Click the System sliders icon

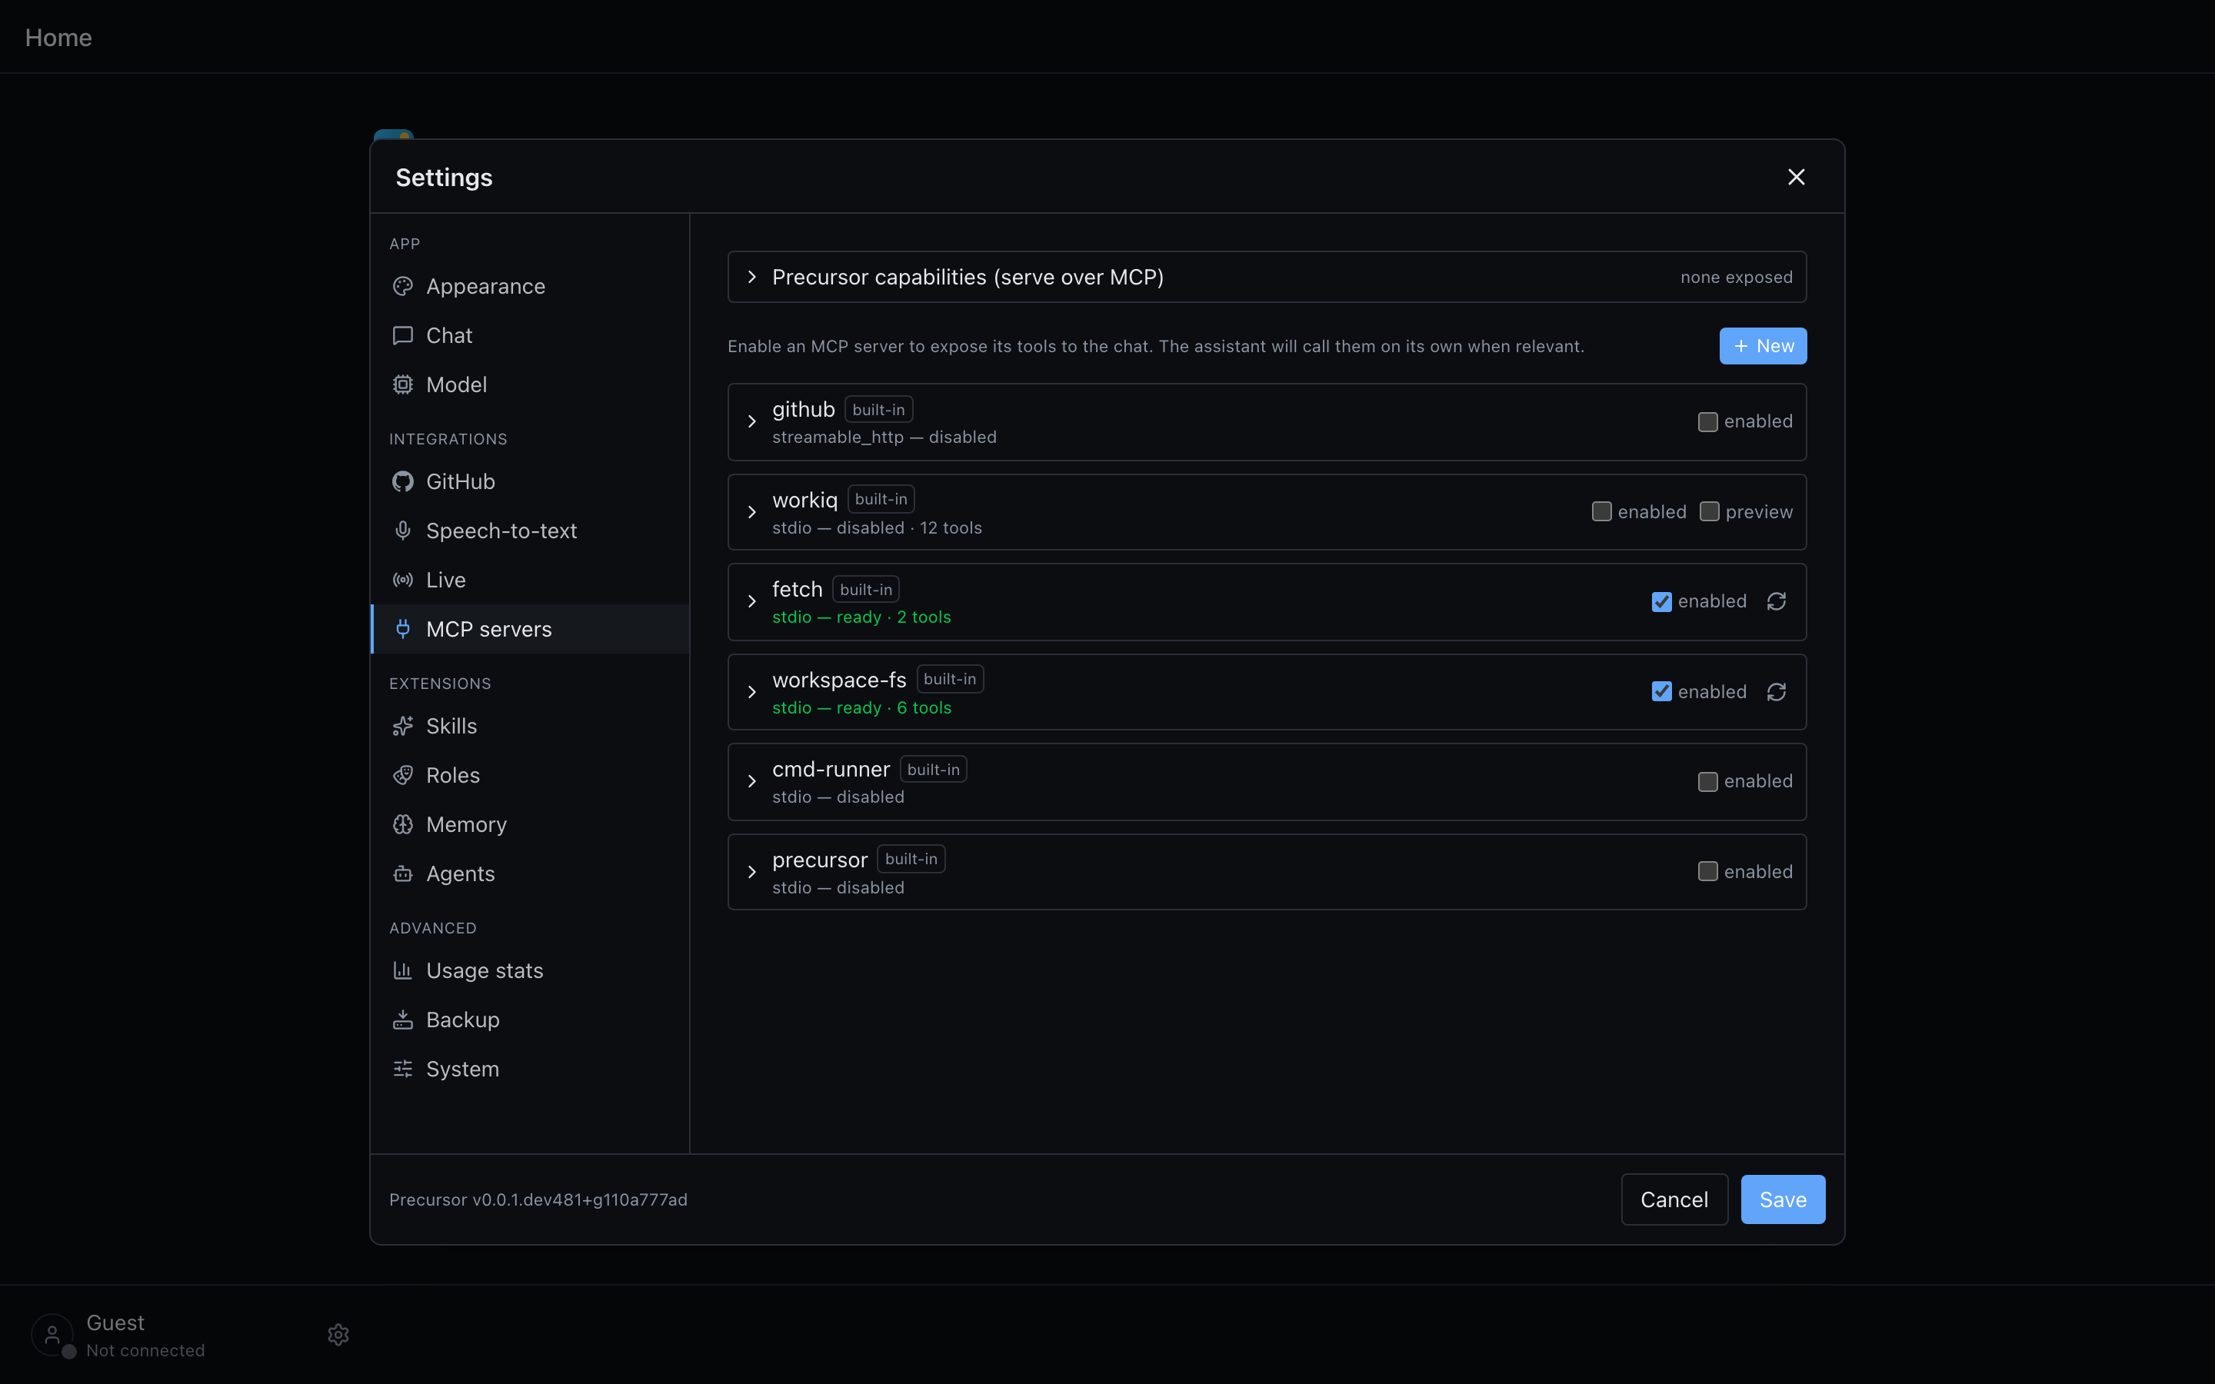pyautogui.click(x=403, y=1069)
